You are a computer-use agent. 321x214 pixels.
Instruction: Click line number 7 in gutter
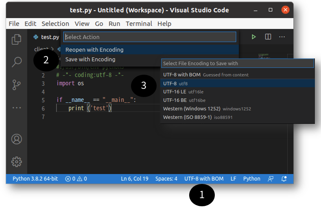coord(43,117)
